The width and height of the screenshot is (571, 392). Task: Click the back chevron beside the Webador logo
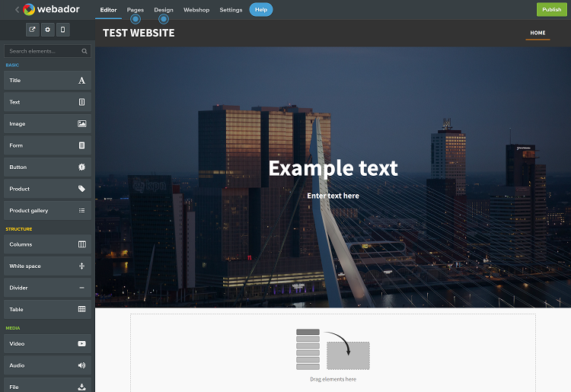tap(17, 10)
